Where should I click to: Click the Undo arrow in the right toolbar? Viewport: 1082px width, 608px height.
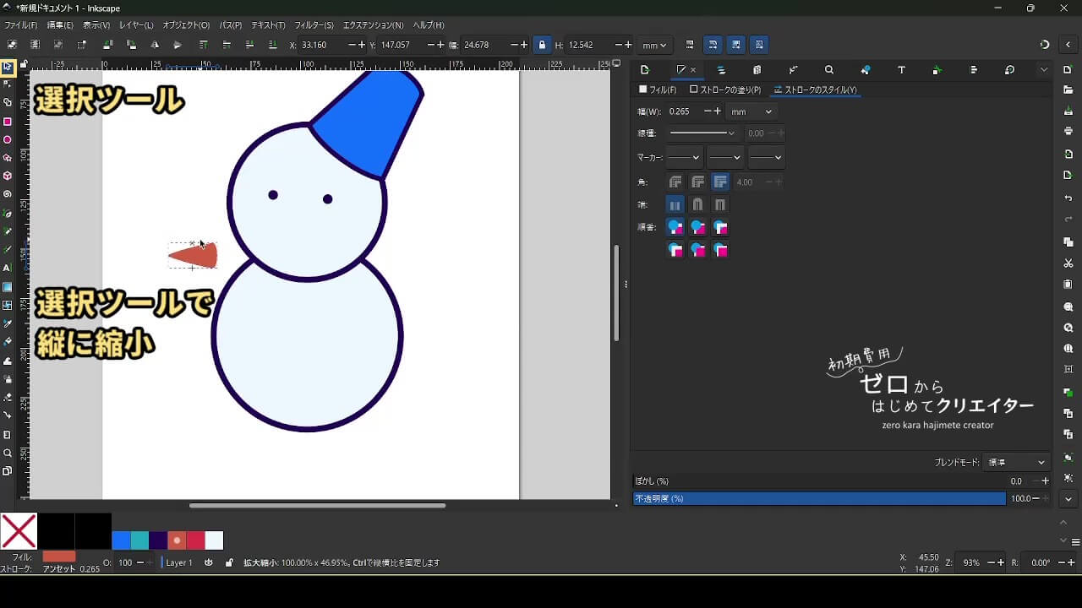pyautogui.click(x=1068, y=198)
